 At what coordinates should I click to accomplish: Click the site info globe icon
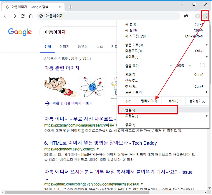coord(41,16)
